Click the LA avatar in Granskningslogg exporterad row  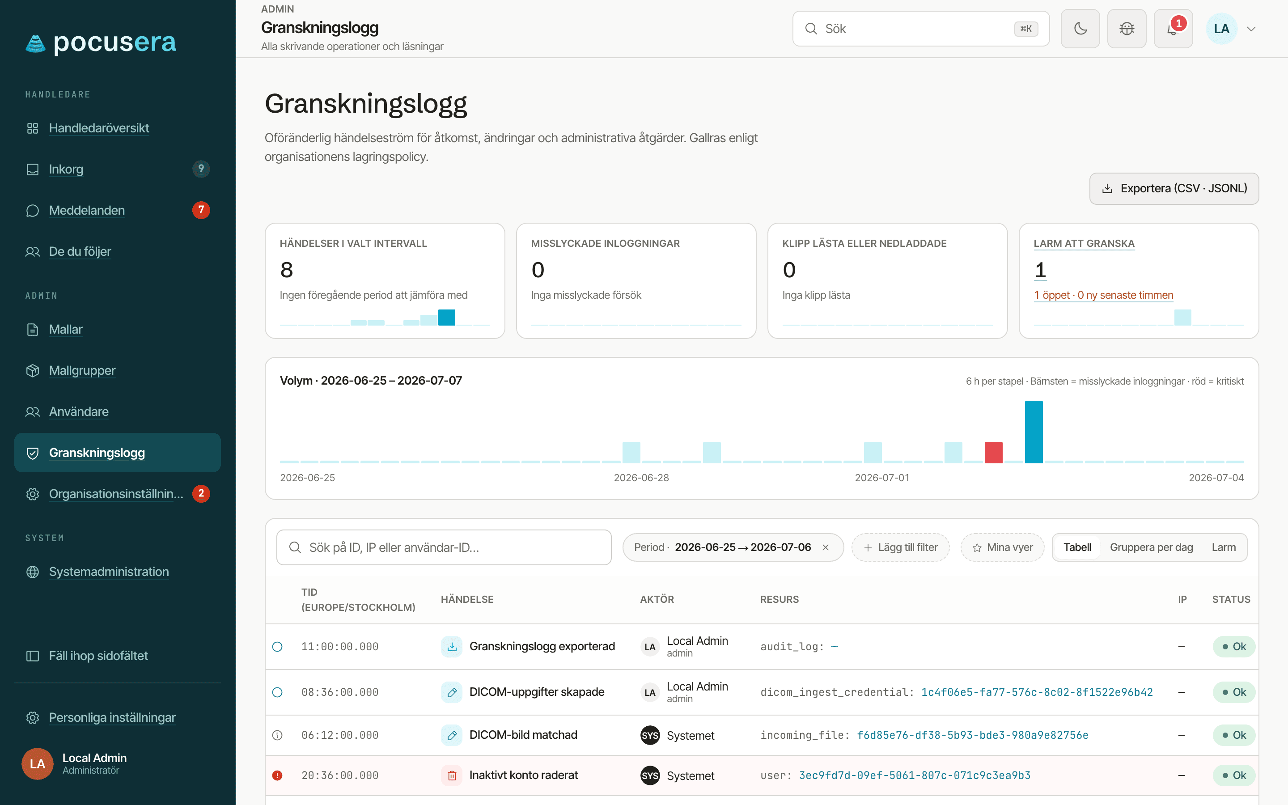click(x=650, y=647)
